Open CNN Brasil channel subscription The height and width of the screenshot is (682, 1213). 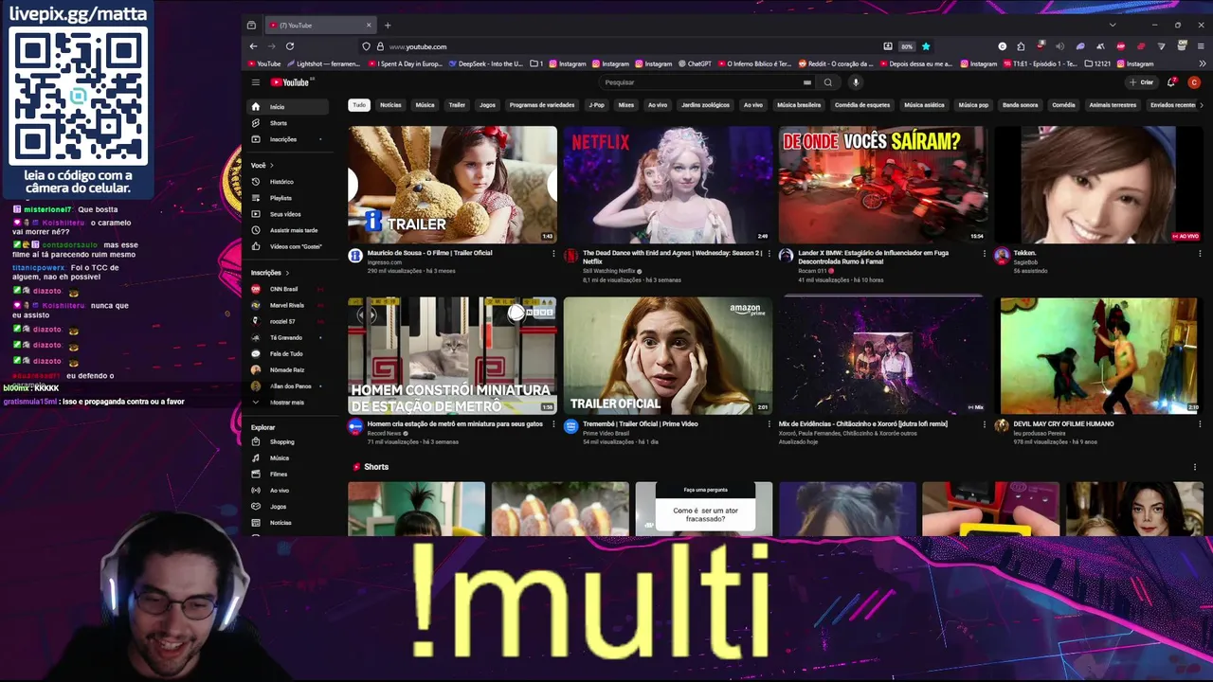coord(288,289)
